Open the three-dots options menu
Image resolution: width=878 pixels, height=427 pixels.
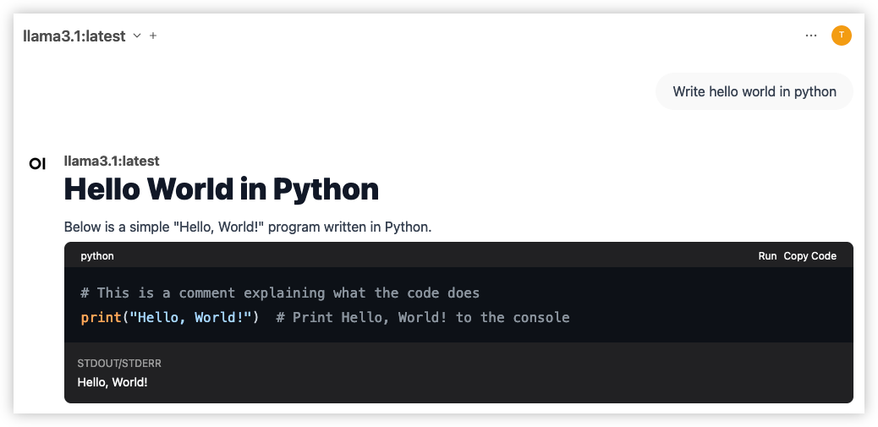point(811,36)
